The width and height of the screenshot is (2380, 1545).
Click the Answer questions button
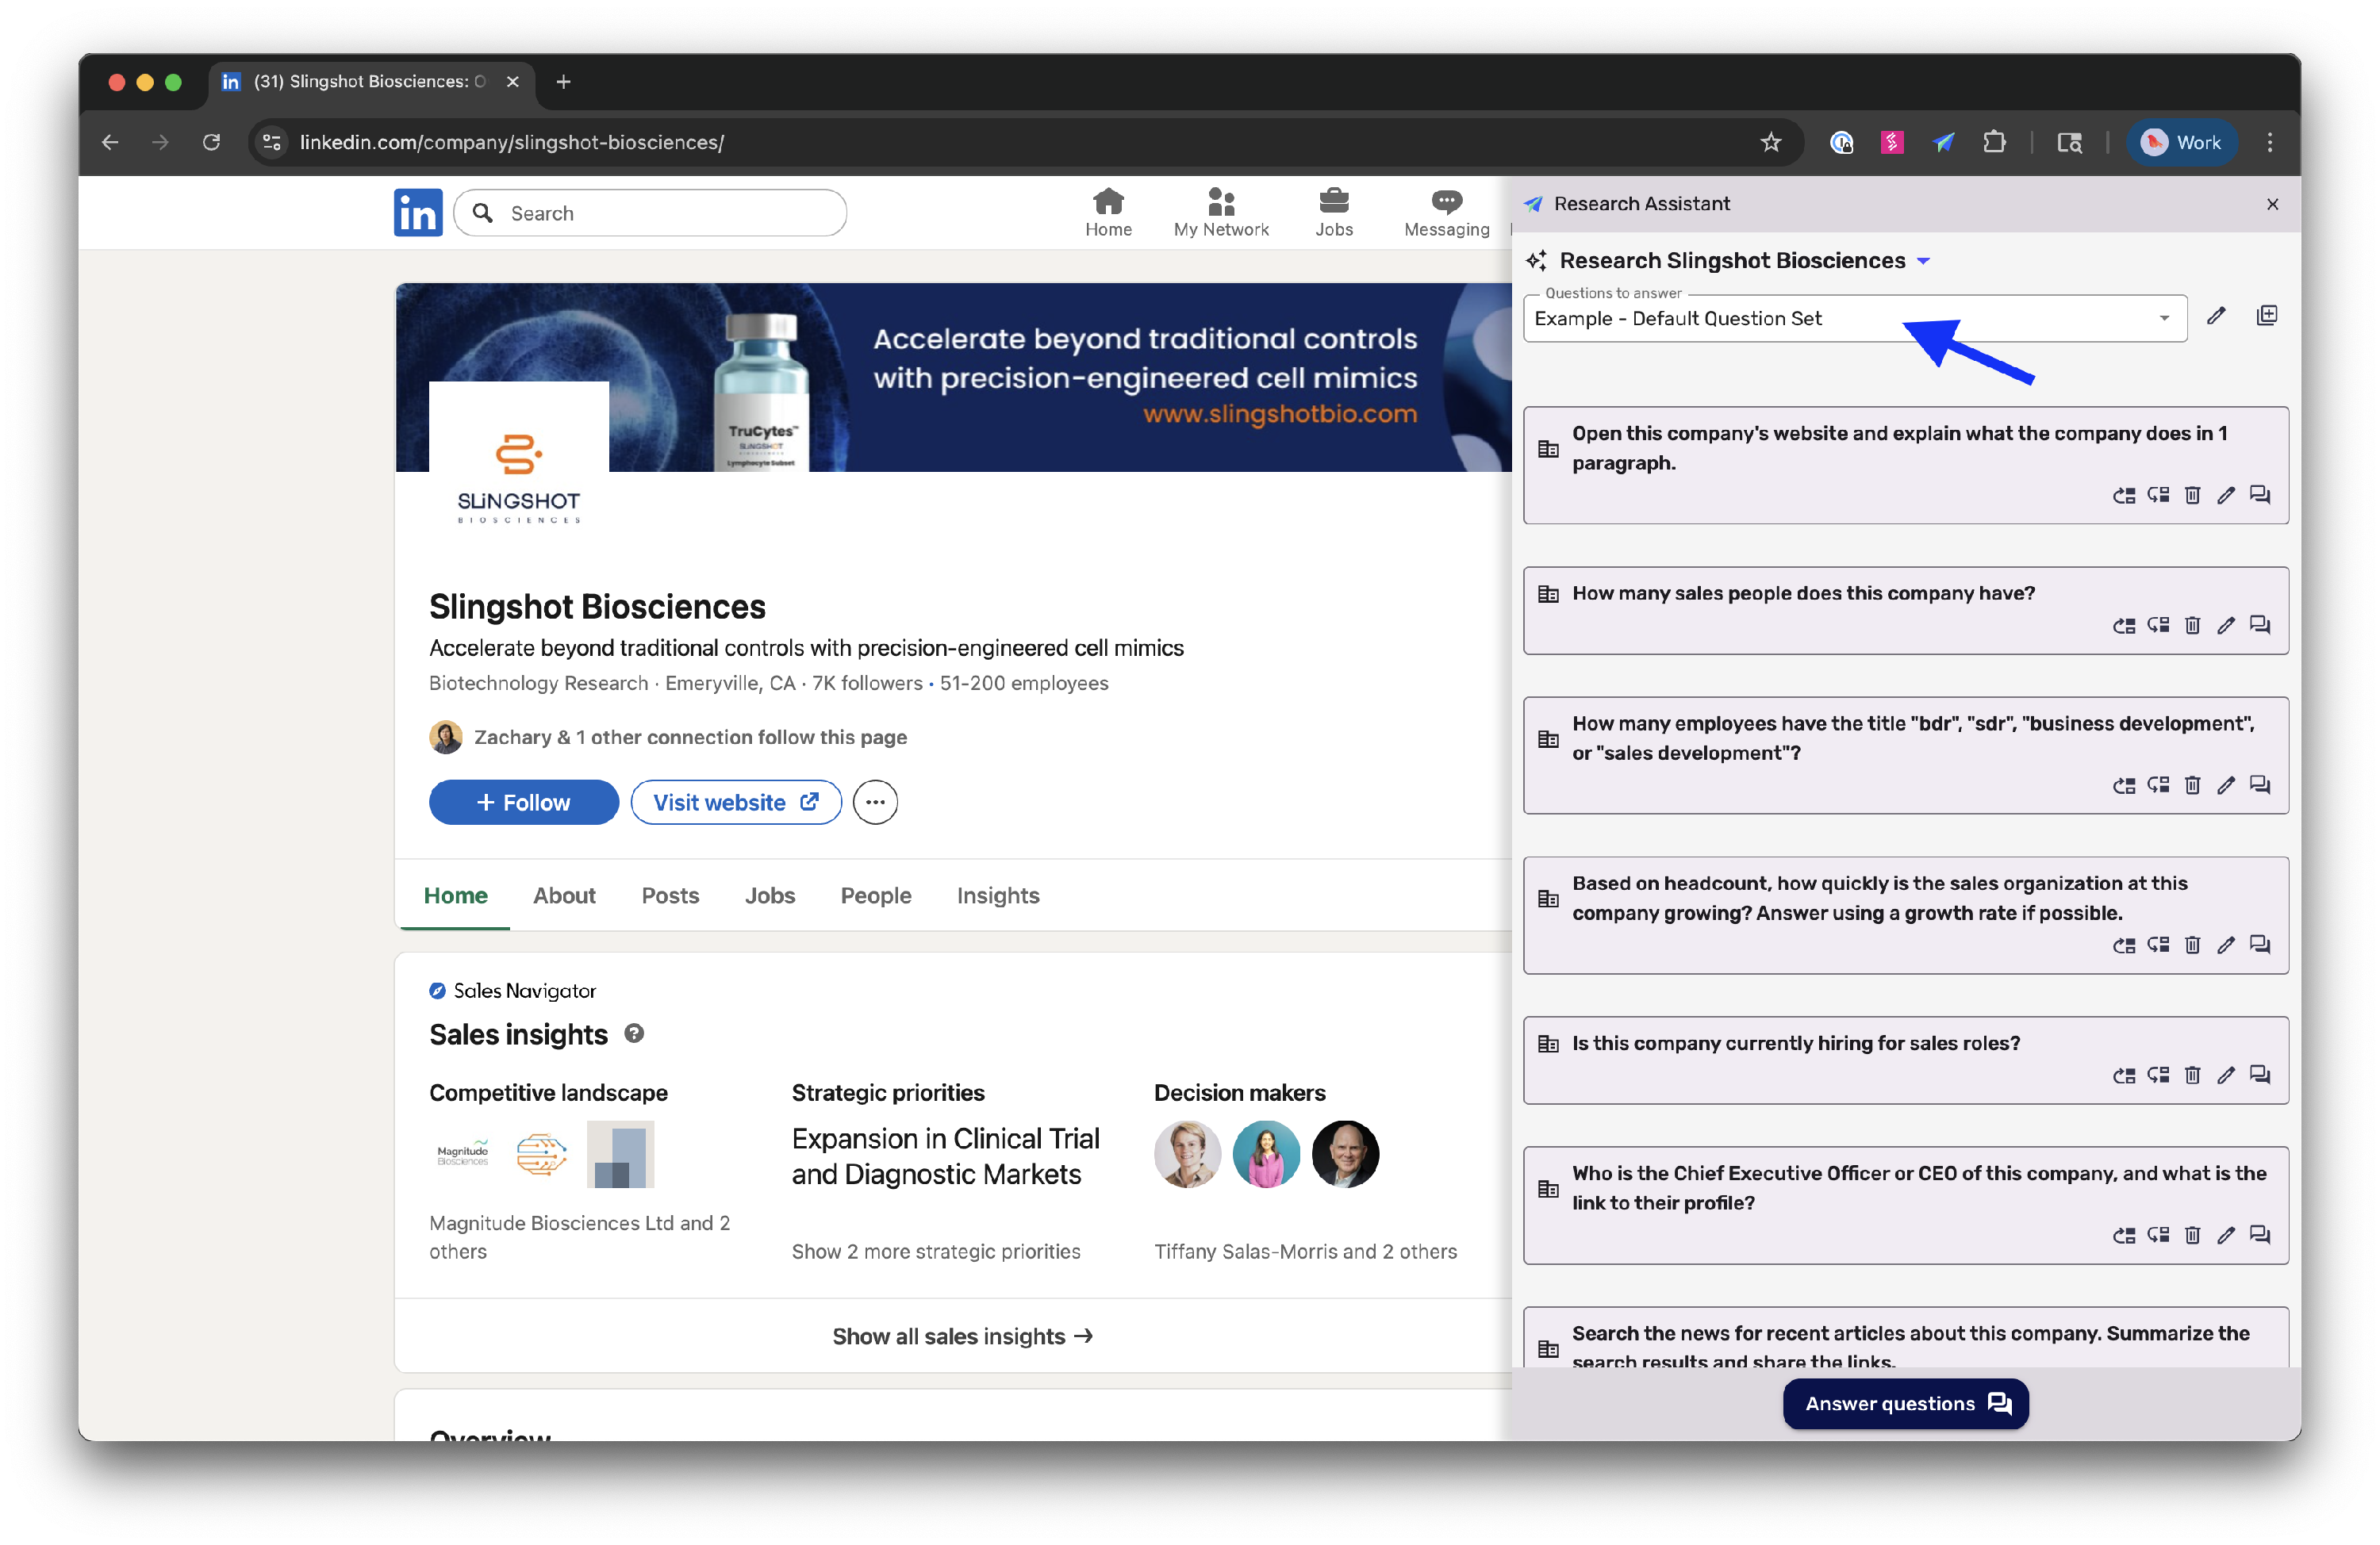(x=1906, y=1404)
